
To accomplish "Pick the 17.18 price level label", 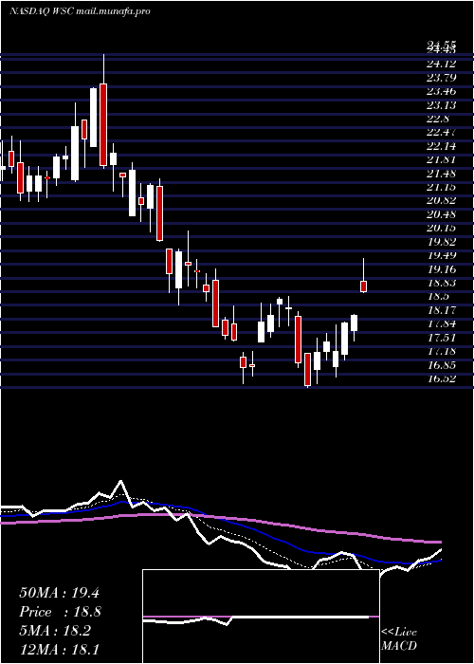I will click(x=442, y=351).
